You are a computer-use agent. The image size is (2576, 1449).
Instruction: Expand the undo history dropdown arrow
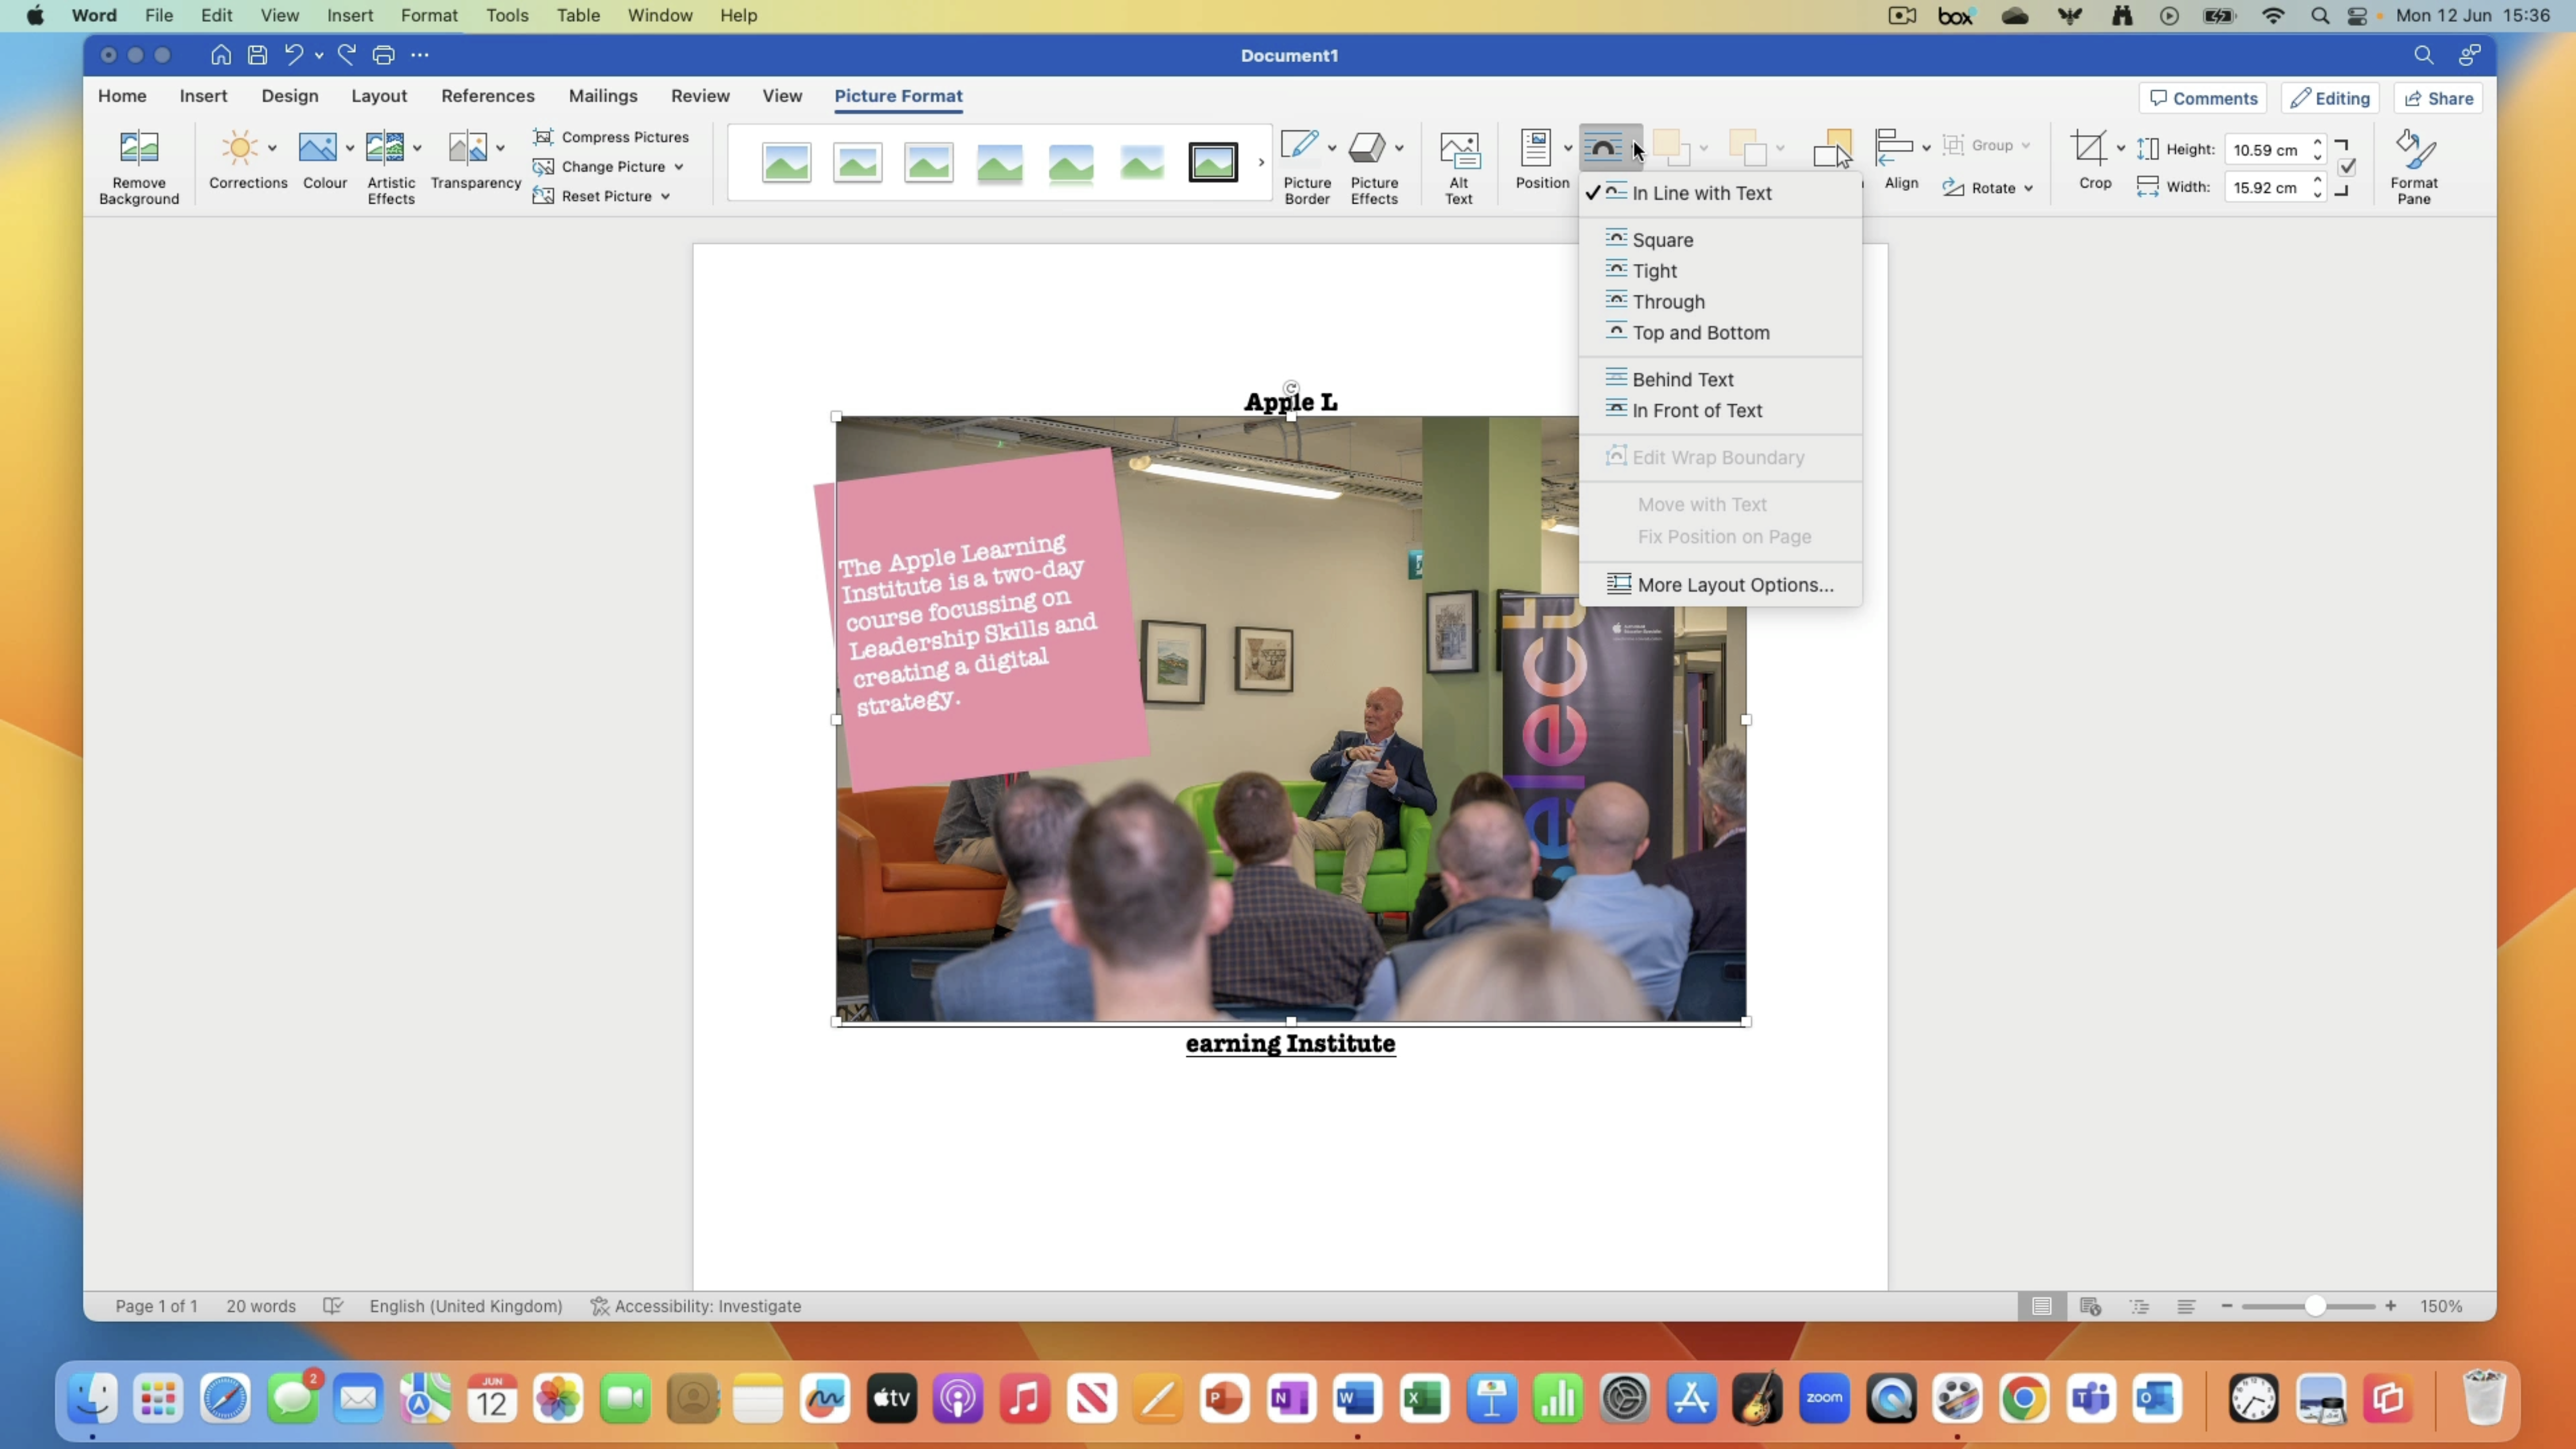[x=319, y=56]
